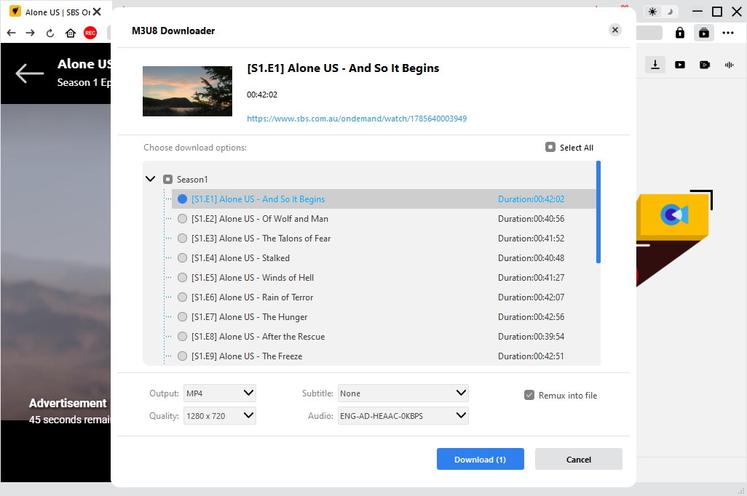Toggle the Select All checkbox
The width and height of the screenshot is (747, 496).
[x=550, y=147]
